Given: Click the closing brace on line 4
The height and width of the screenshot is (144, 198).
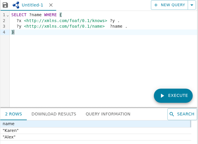Looking at the screenshot, I should click(12, 32).
